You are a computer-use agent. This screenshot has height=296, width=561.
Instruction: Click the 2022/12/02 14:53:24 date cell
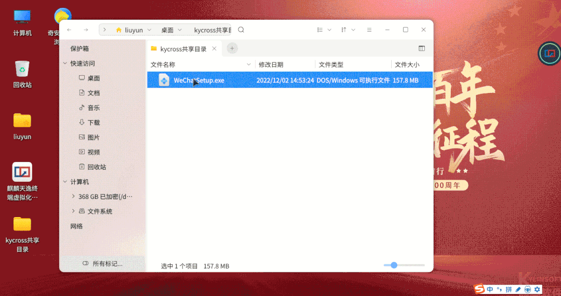(x=285, y=80)
